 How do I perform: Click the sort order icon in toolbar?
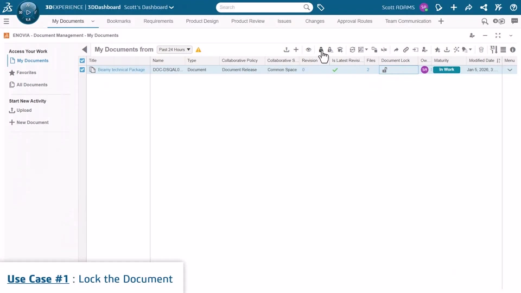pyautogui.click(x=494, y=49)
